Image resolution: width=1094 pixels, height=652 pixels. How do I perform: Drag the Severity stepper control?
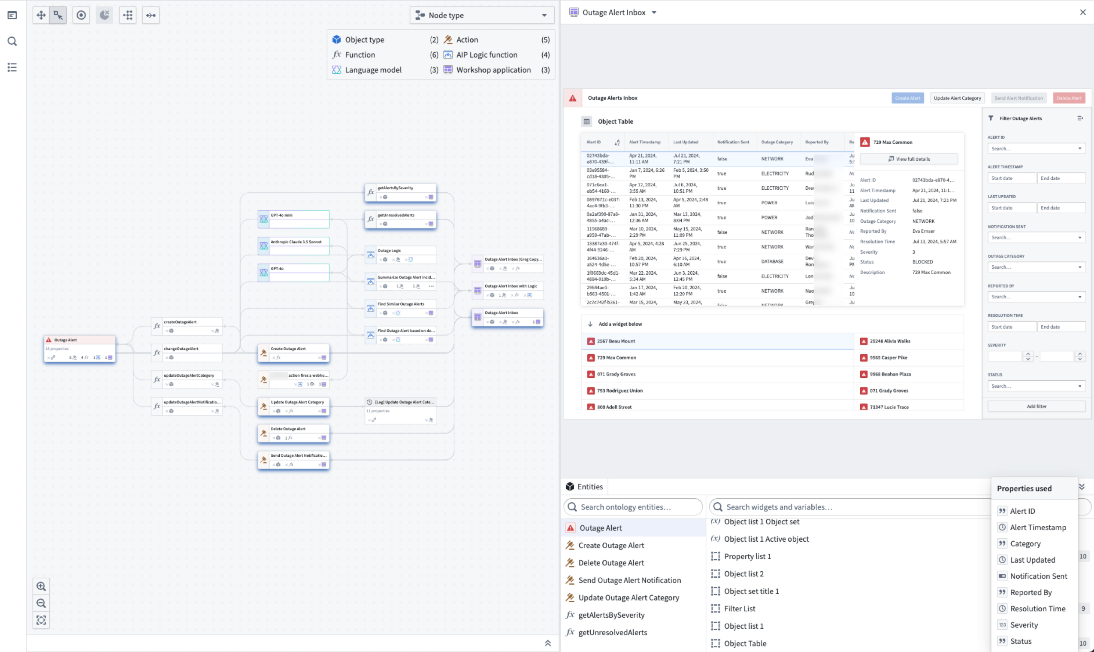coord(1028,356)
